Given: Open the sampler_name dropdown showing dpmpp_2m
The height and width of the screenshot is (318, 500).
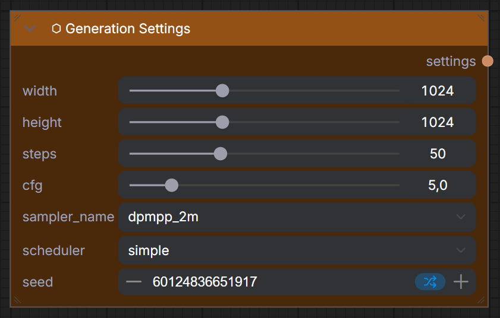Looking at the screenshot, I should click(x=297, y=217).
